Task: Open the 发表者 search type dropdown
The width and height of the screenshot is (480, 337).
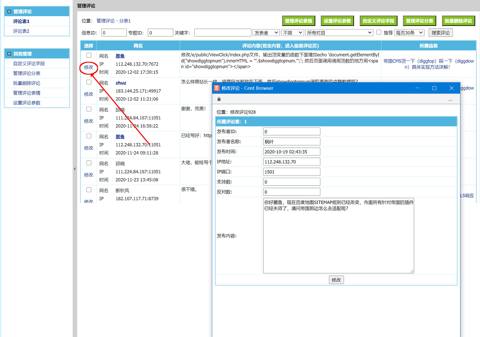Action: 266,33
